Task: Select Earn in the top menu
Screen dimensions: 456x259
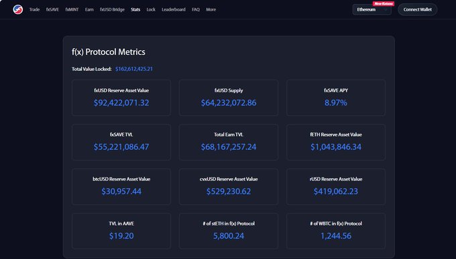Action: pyautogui.click(x=89, y=9)
